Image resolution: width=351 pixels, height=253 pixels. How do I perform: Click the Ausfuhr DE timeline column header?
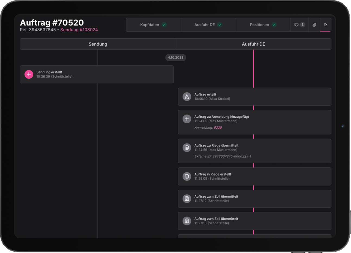[253, 44]
